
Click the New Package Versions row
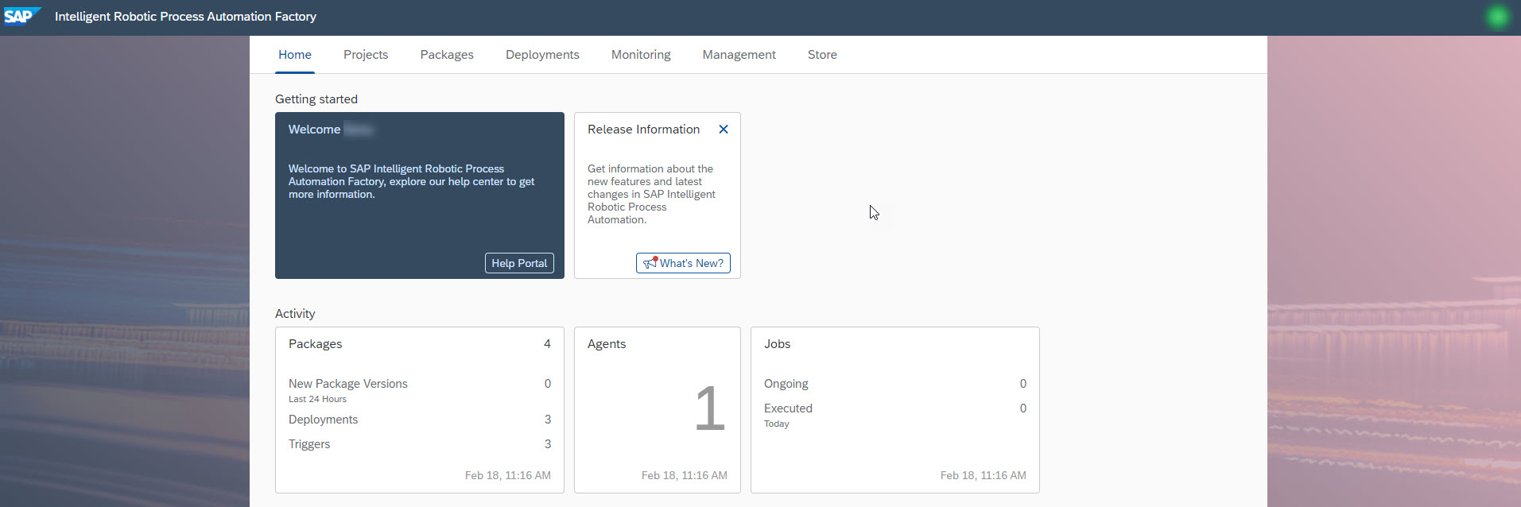tap(348, 384)
